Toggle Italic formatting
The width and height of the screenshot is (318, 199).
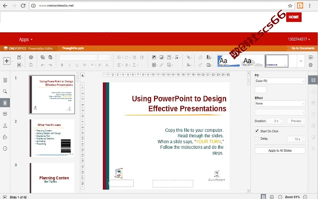pyautogui.click(x=70, y=65)
